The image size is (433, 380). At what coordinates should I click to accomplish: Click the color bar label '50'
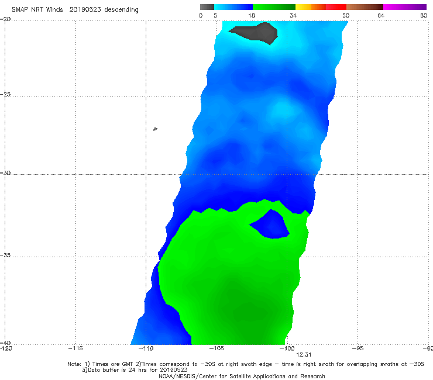pyautogui.click(x=346, y=16)
